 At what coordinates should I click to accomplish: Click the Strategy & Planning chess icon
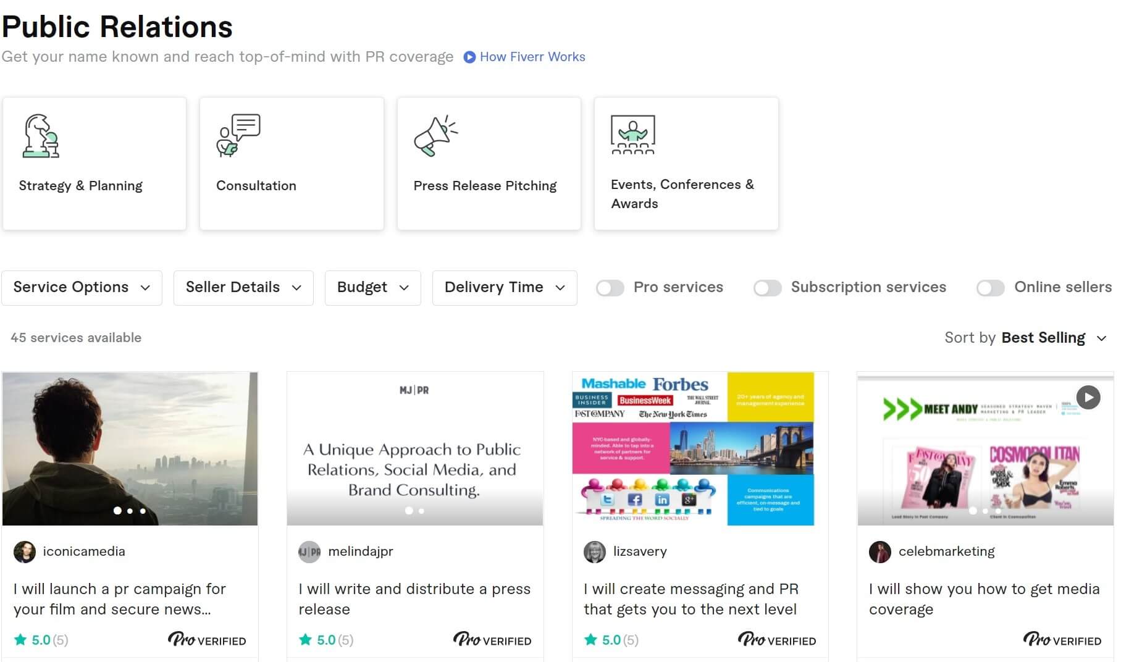pyautogui.click(x=41, y=136)
